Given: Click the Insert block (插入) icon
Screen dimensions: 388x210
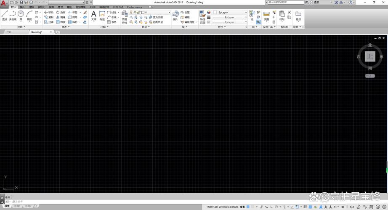Looking at the screenshot, I should (175, 16).
